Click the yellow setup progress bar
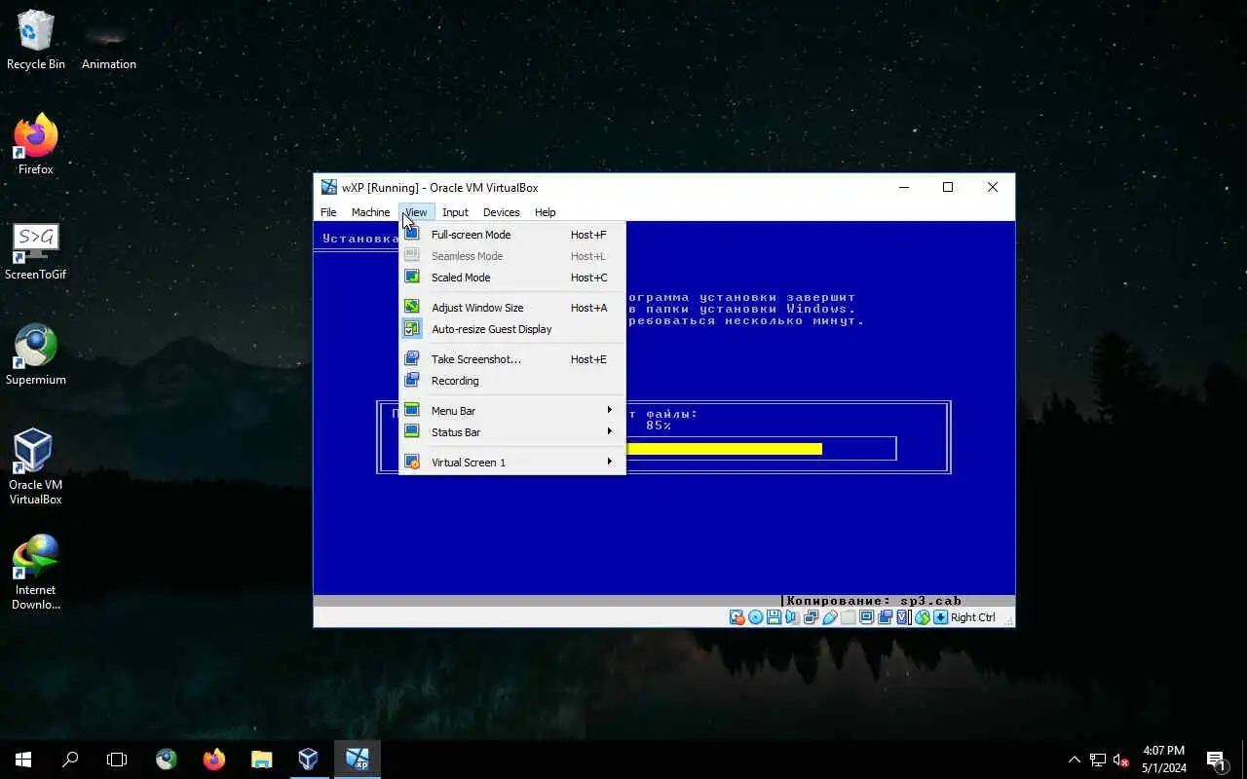 click(724, 449)
